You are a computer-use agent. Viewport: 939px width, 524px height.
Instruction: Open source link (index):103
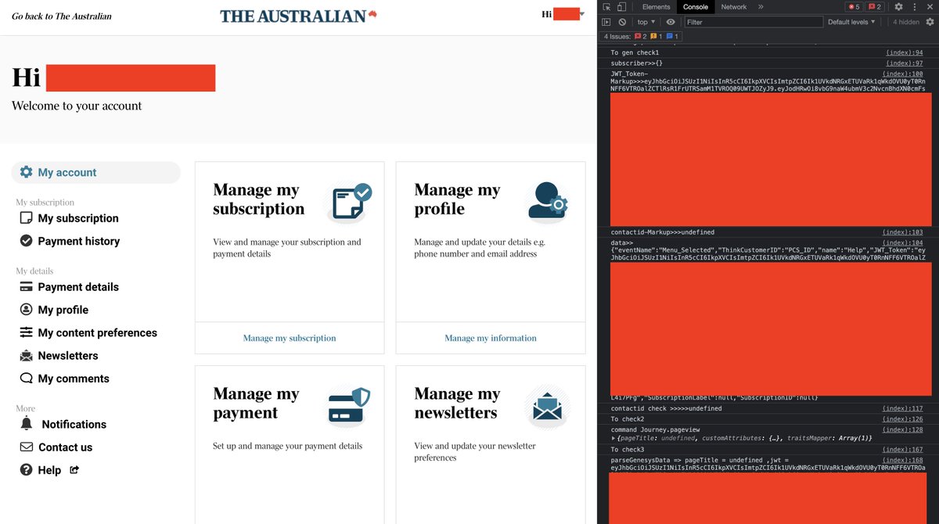point(904,232)
